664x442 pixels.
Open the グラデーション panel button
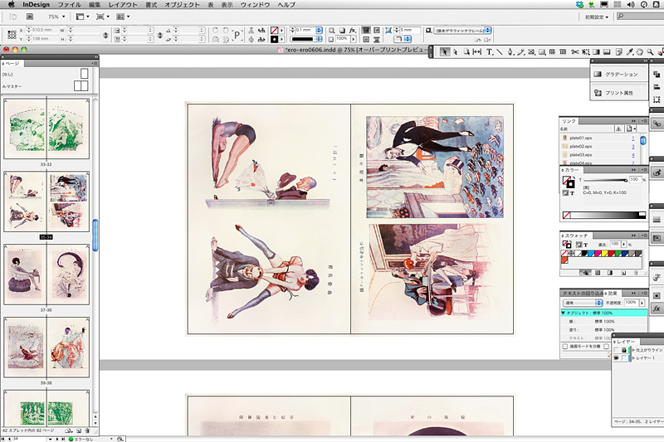[x=619, y=74]
